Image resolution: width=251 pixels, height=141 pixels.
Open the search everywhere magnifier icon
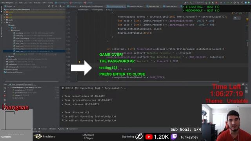242,3
